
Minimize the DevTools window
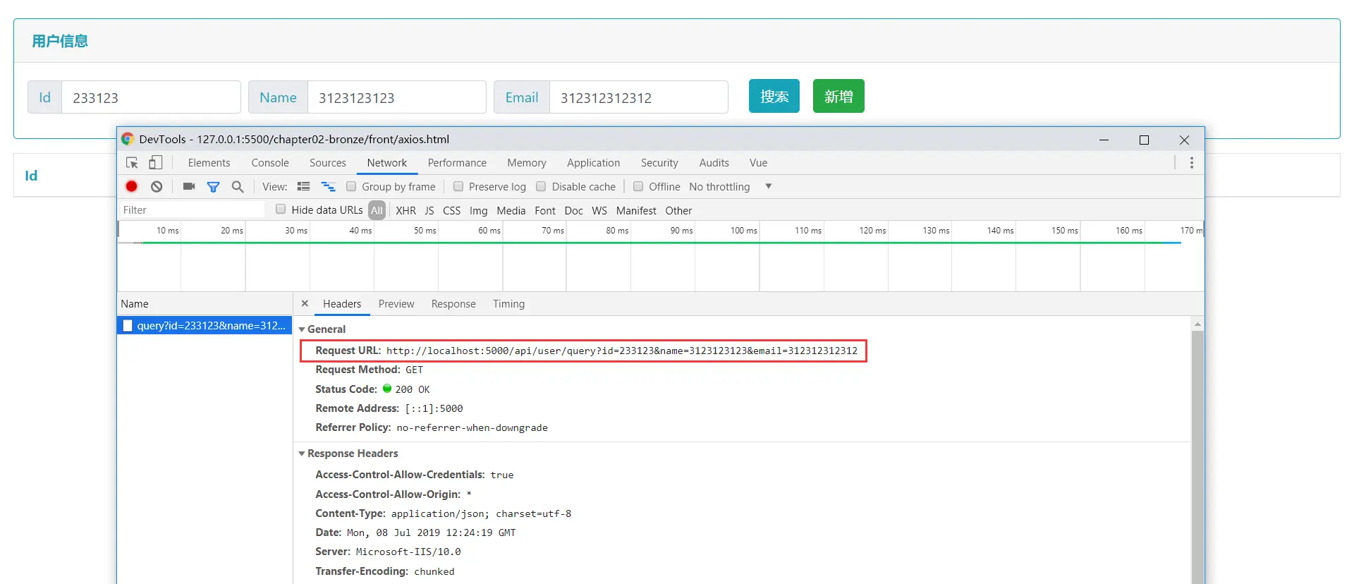point(1104,140)
